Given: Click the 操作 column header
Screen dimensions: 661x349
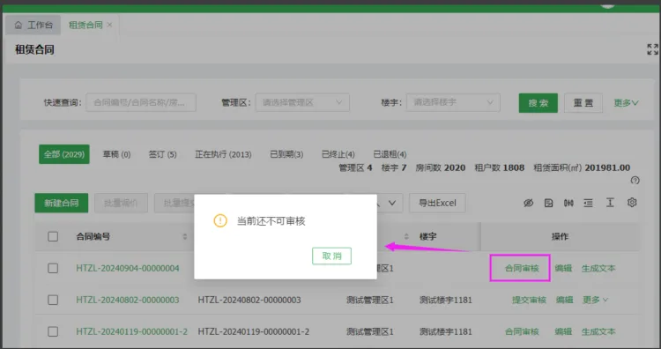Looking at the screenshot, I should pyautogui.click(x=560, y=236).
